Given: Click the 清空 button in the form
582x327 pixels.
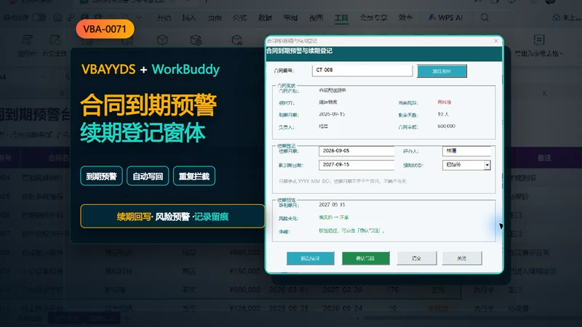Looking at the screenshot, I should pyautogui.click(x=417, y=259).
